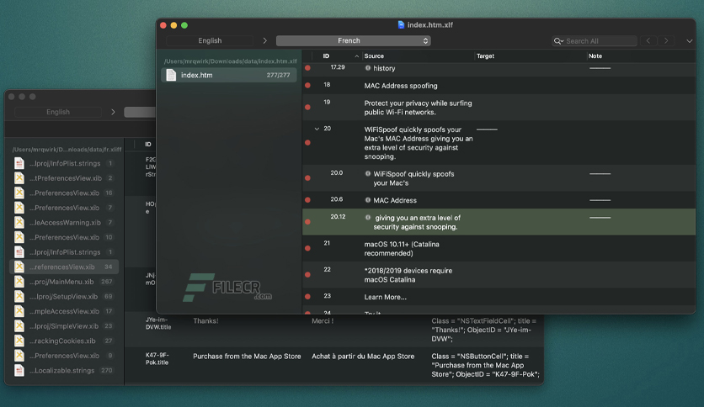Click ID cell "K47-9F-Pok.title" in back window
The height and width of the screenshot is (407, 704).
[x=157, y=358]
